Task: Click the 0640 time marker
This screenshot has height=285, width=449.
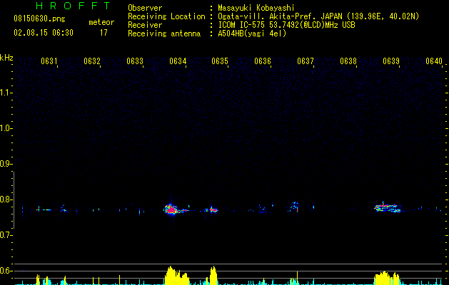Action: (x=434, y=61)
